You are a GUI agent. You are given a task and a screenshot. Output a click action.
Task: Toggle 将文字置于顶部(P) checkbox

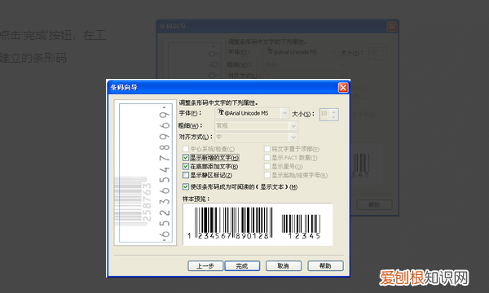click(x=267, y=149)
